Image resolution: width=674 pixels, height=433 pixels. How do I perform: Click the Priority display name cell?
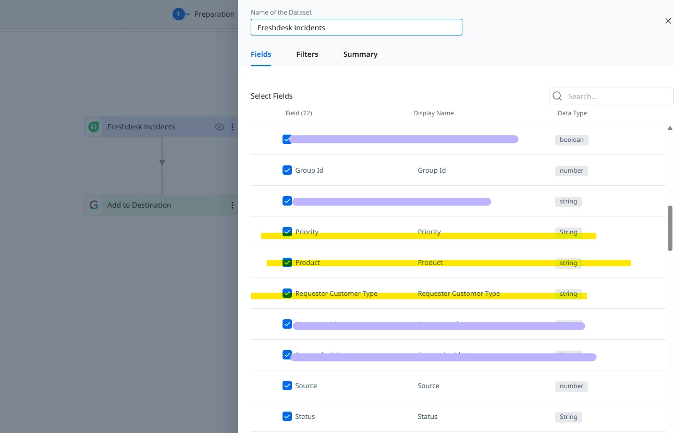(430, 232)
